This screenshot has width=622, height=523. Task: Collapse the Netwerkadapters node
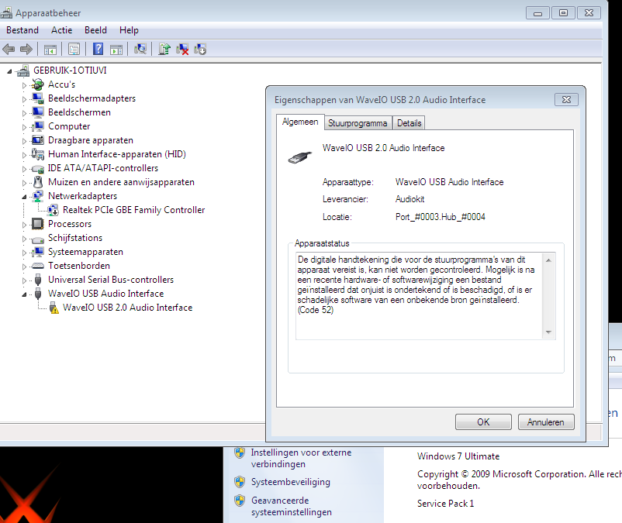pos(24,197)
